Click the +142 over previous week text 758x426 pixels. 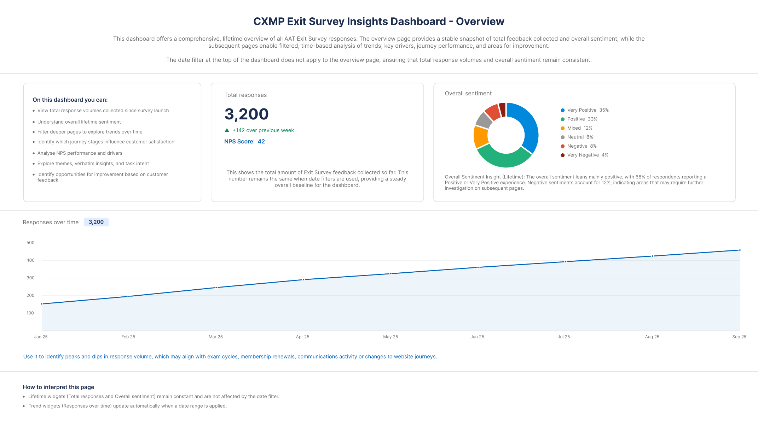coord(263,130)
